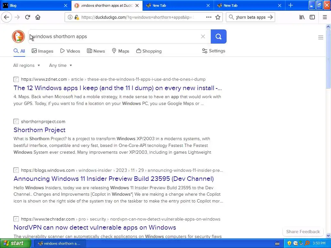Click the taskbar clock showing 3:50 PM
The width and height of the screenshot is (331, 248).
click(319, 243)
